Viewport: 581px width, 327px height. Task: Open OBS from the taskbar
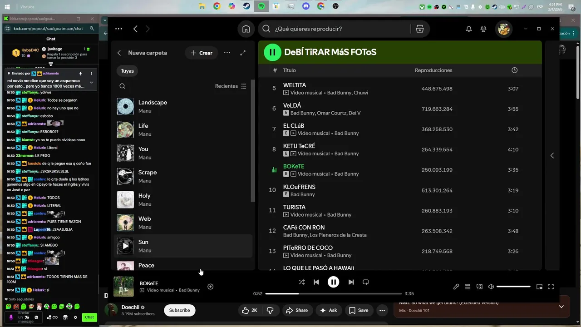pos(335,6)
